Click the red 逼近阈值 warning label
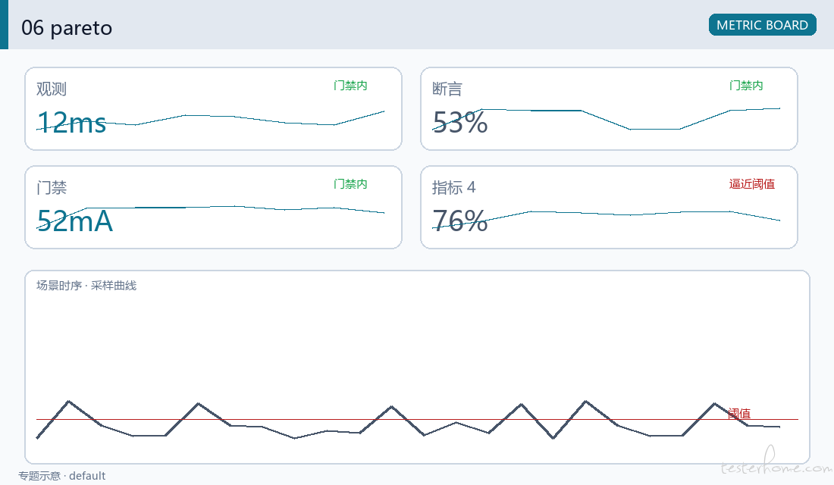The height and width of the screenshot is (485, 834). (x=751, y=184)
